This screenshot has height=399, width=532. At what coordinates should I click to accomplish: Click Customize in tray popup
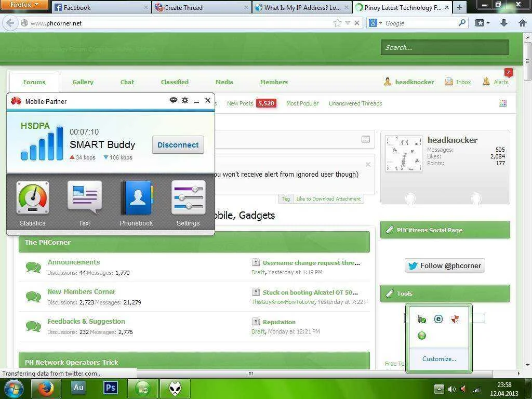point(439,358)
